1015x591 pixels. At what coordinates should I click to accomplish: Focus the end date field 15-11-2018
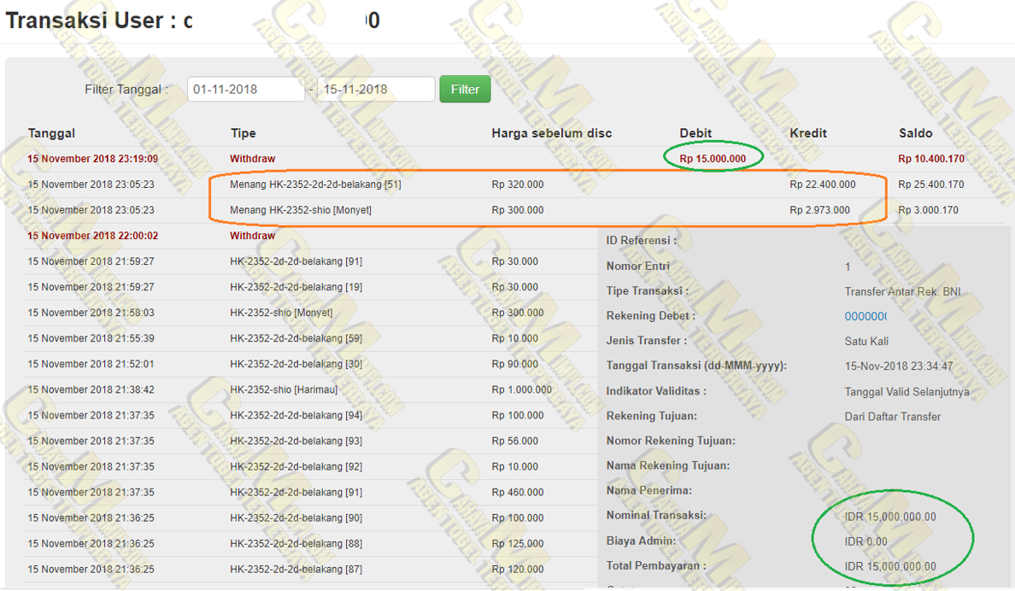coord(375,90)
